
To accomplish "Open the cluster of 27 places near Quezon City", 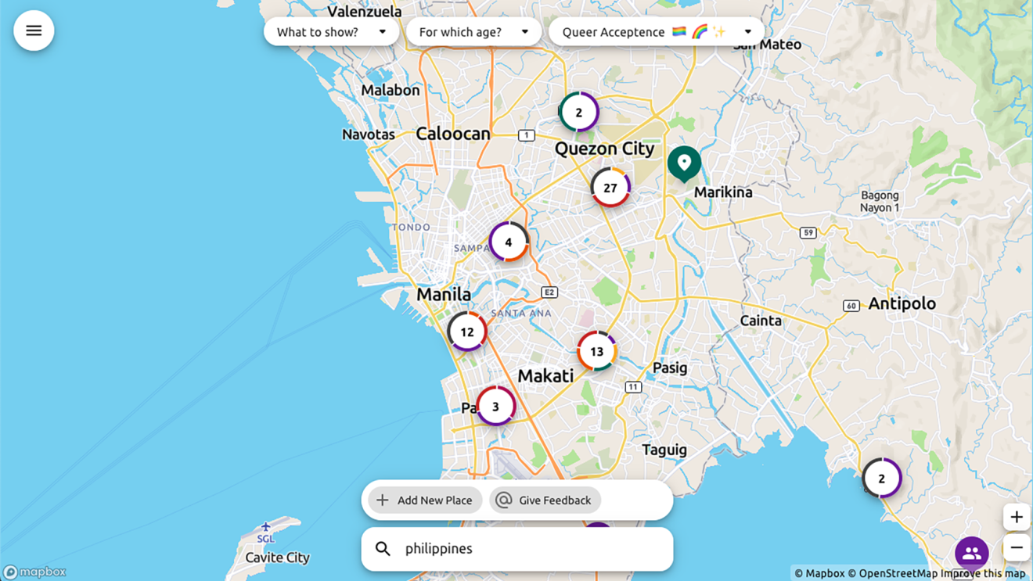I will point(610,188).
